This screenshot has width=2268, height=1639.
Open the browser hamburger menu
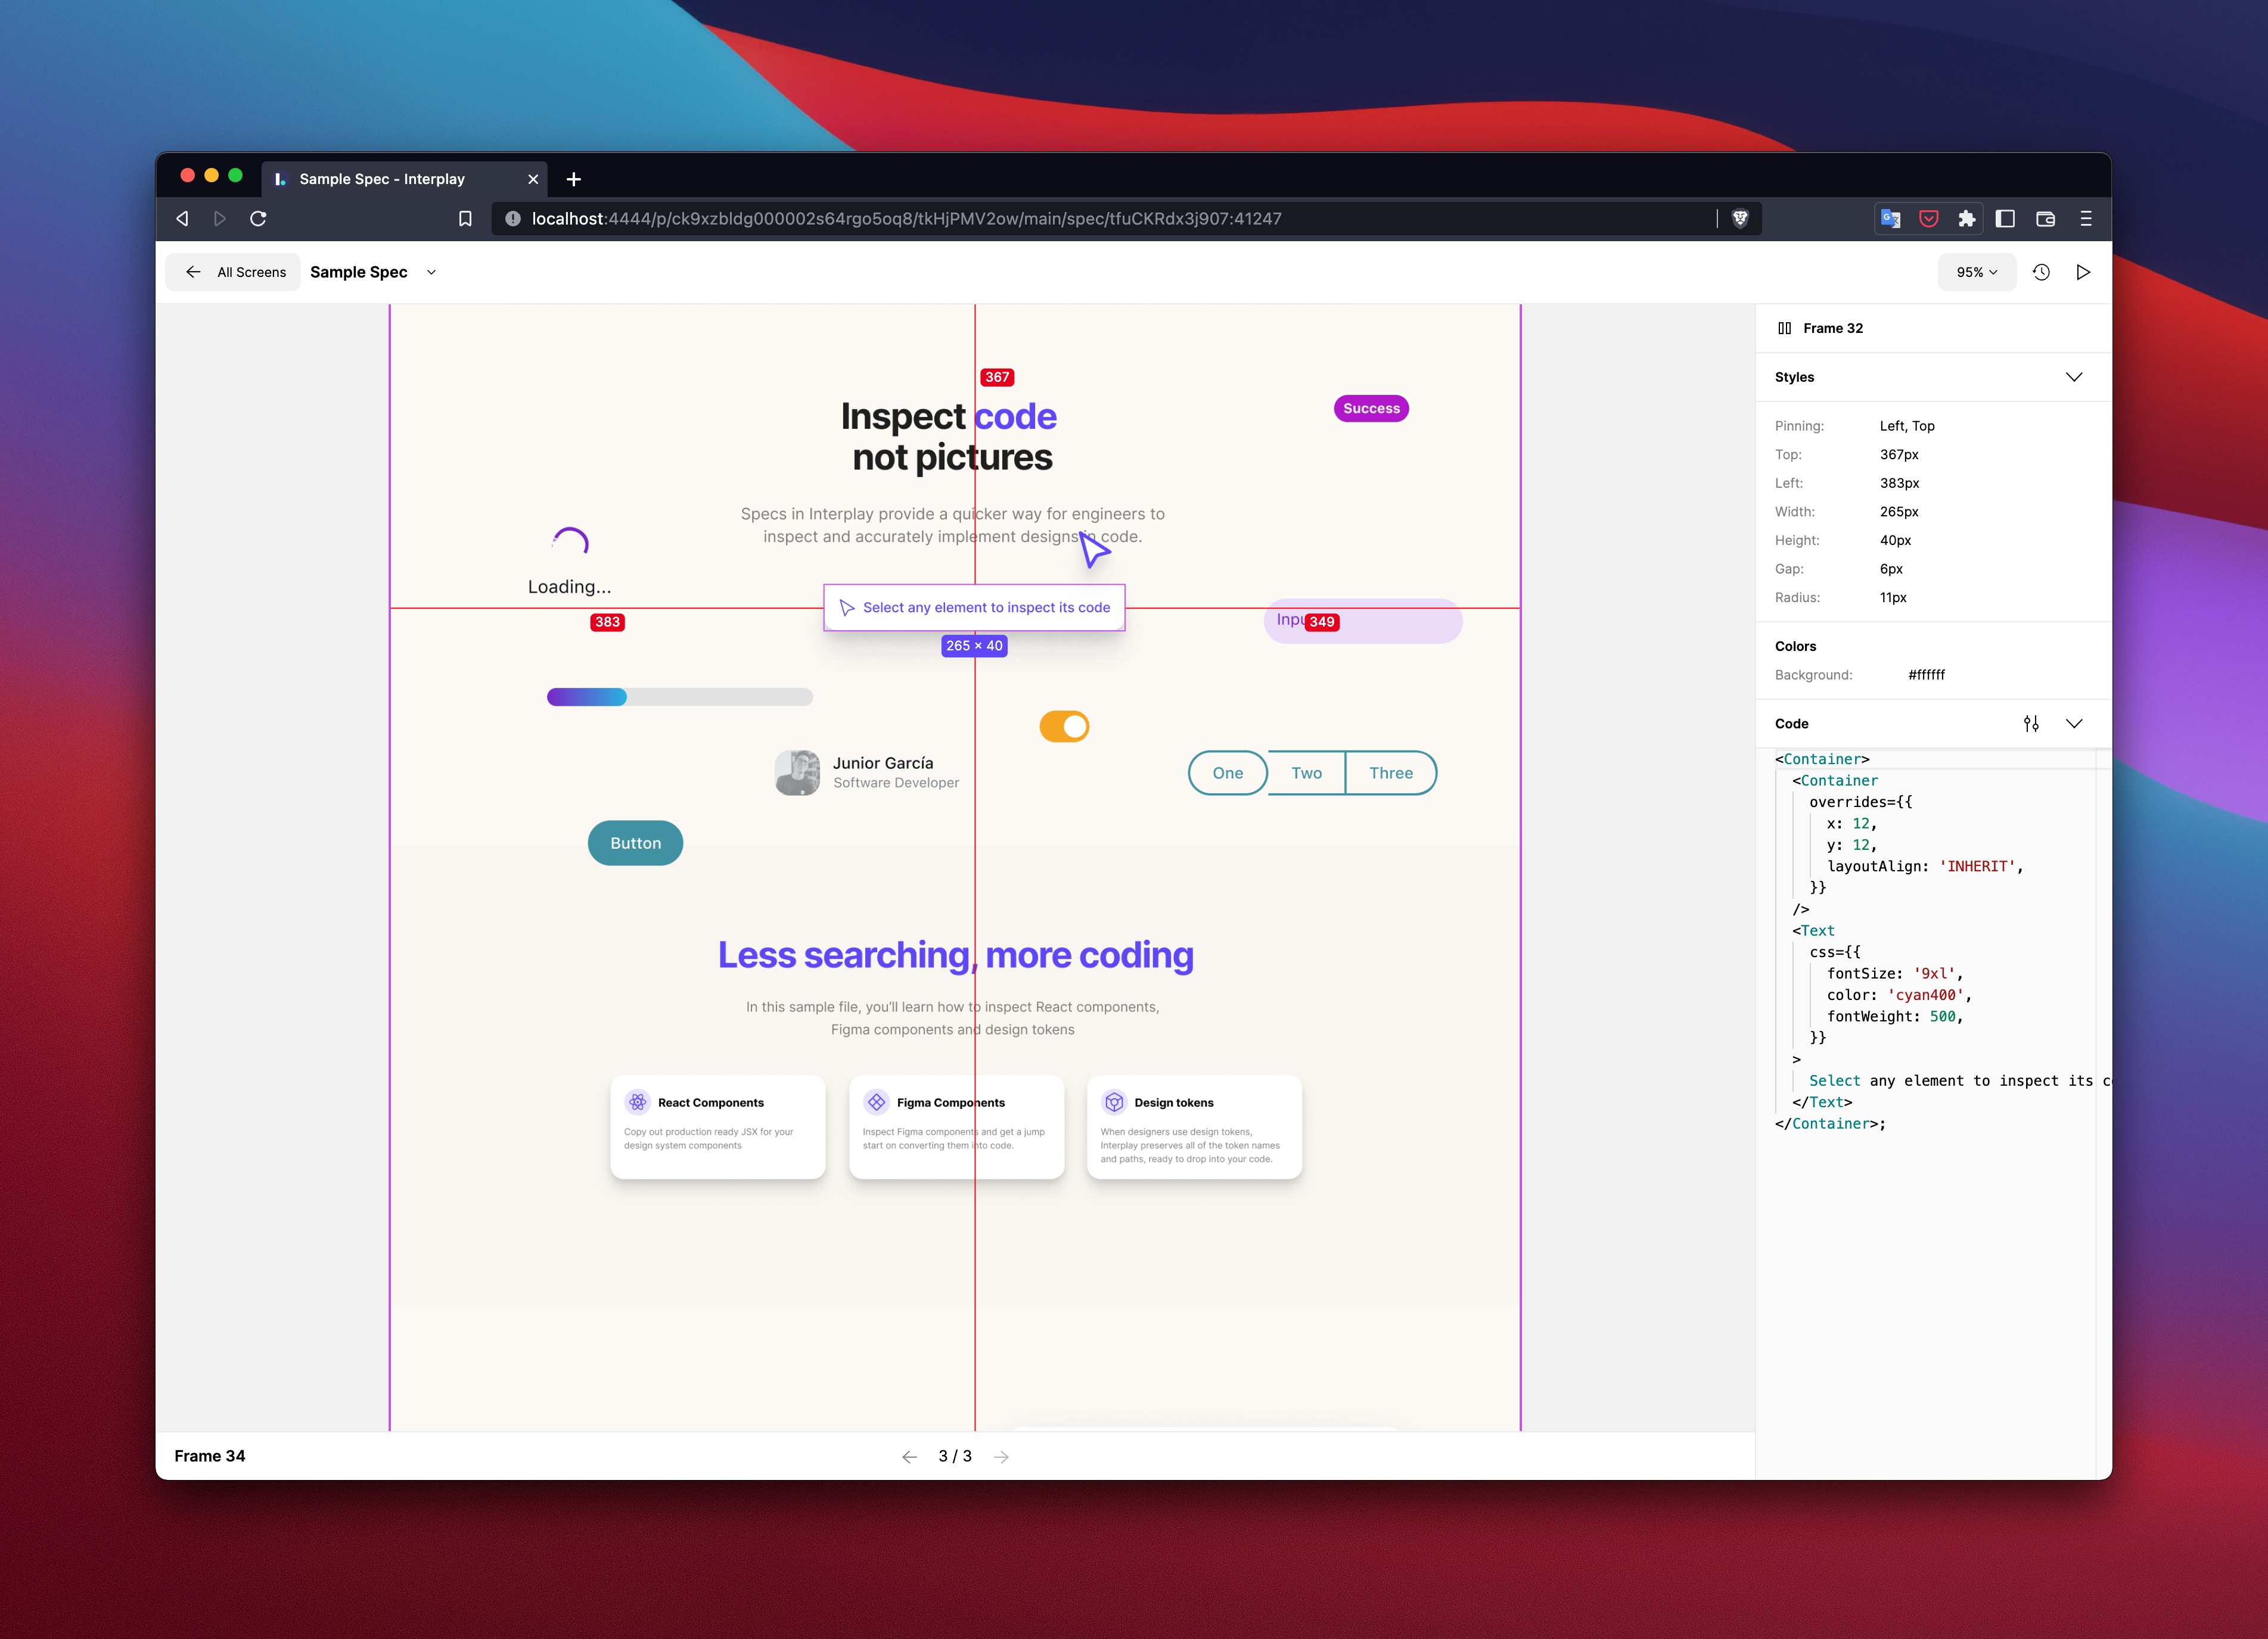coord(2086,219)
